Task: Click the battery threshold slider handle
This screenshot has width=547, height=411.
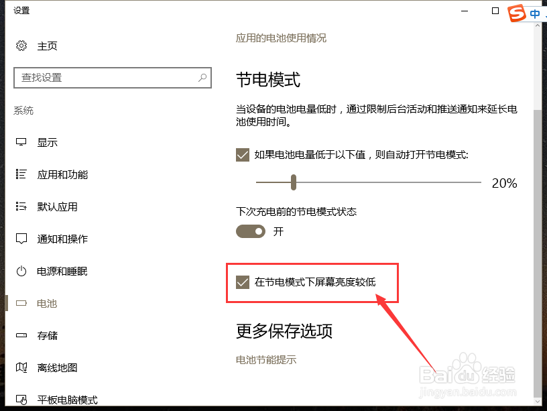Action: pos(294,182)
